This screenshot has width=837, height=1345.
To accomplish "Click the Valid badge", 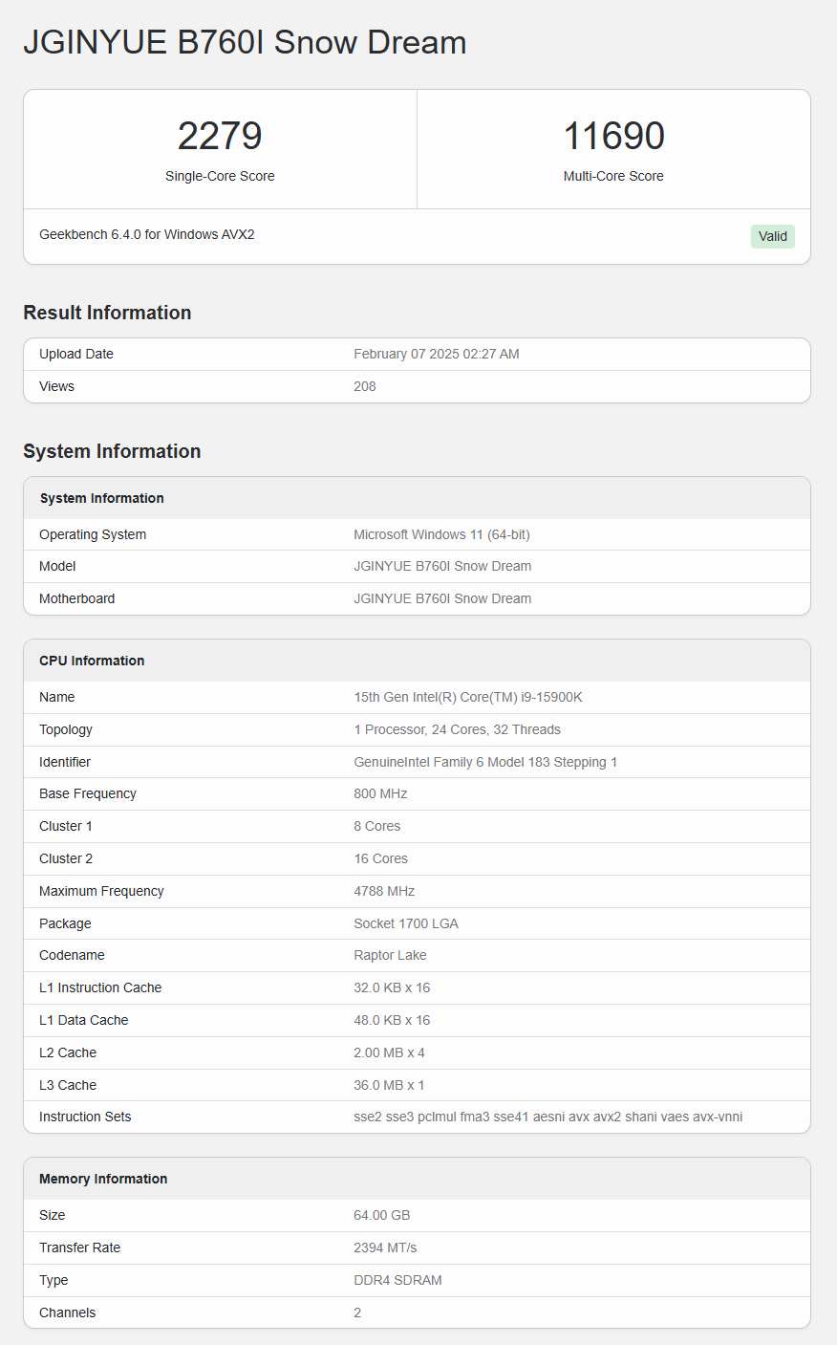I will [772, 236].
